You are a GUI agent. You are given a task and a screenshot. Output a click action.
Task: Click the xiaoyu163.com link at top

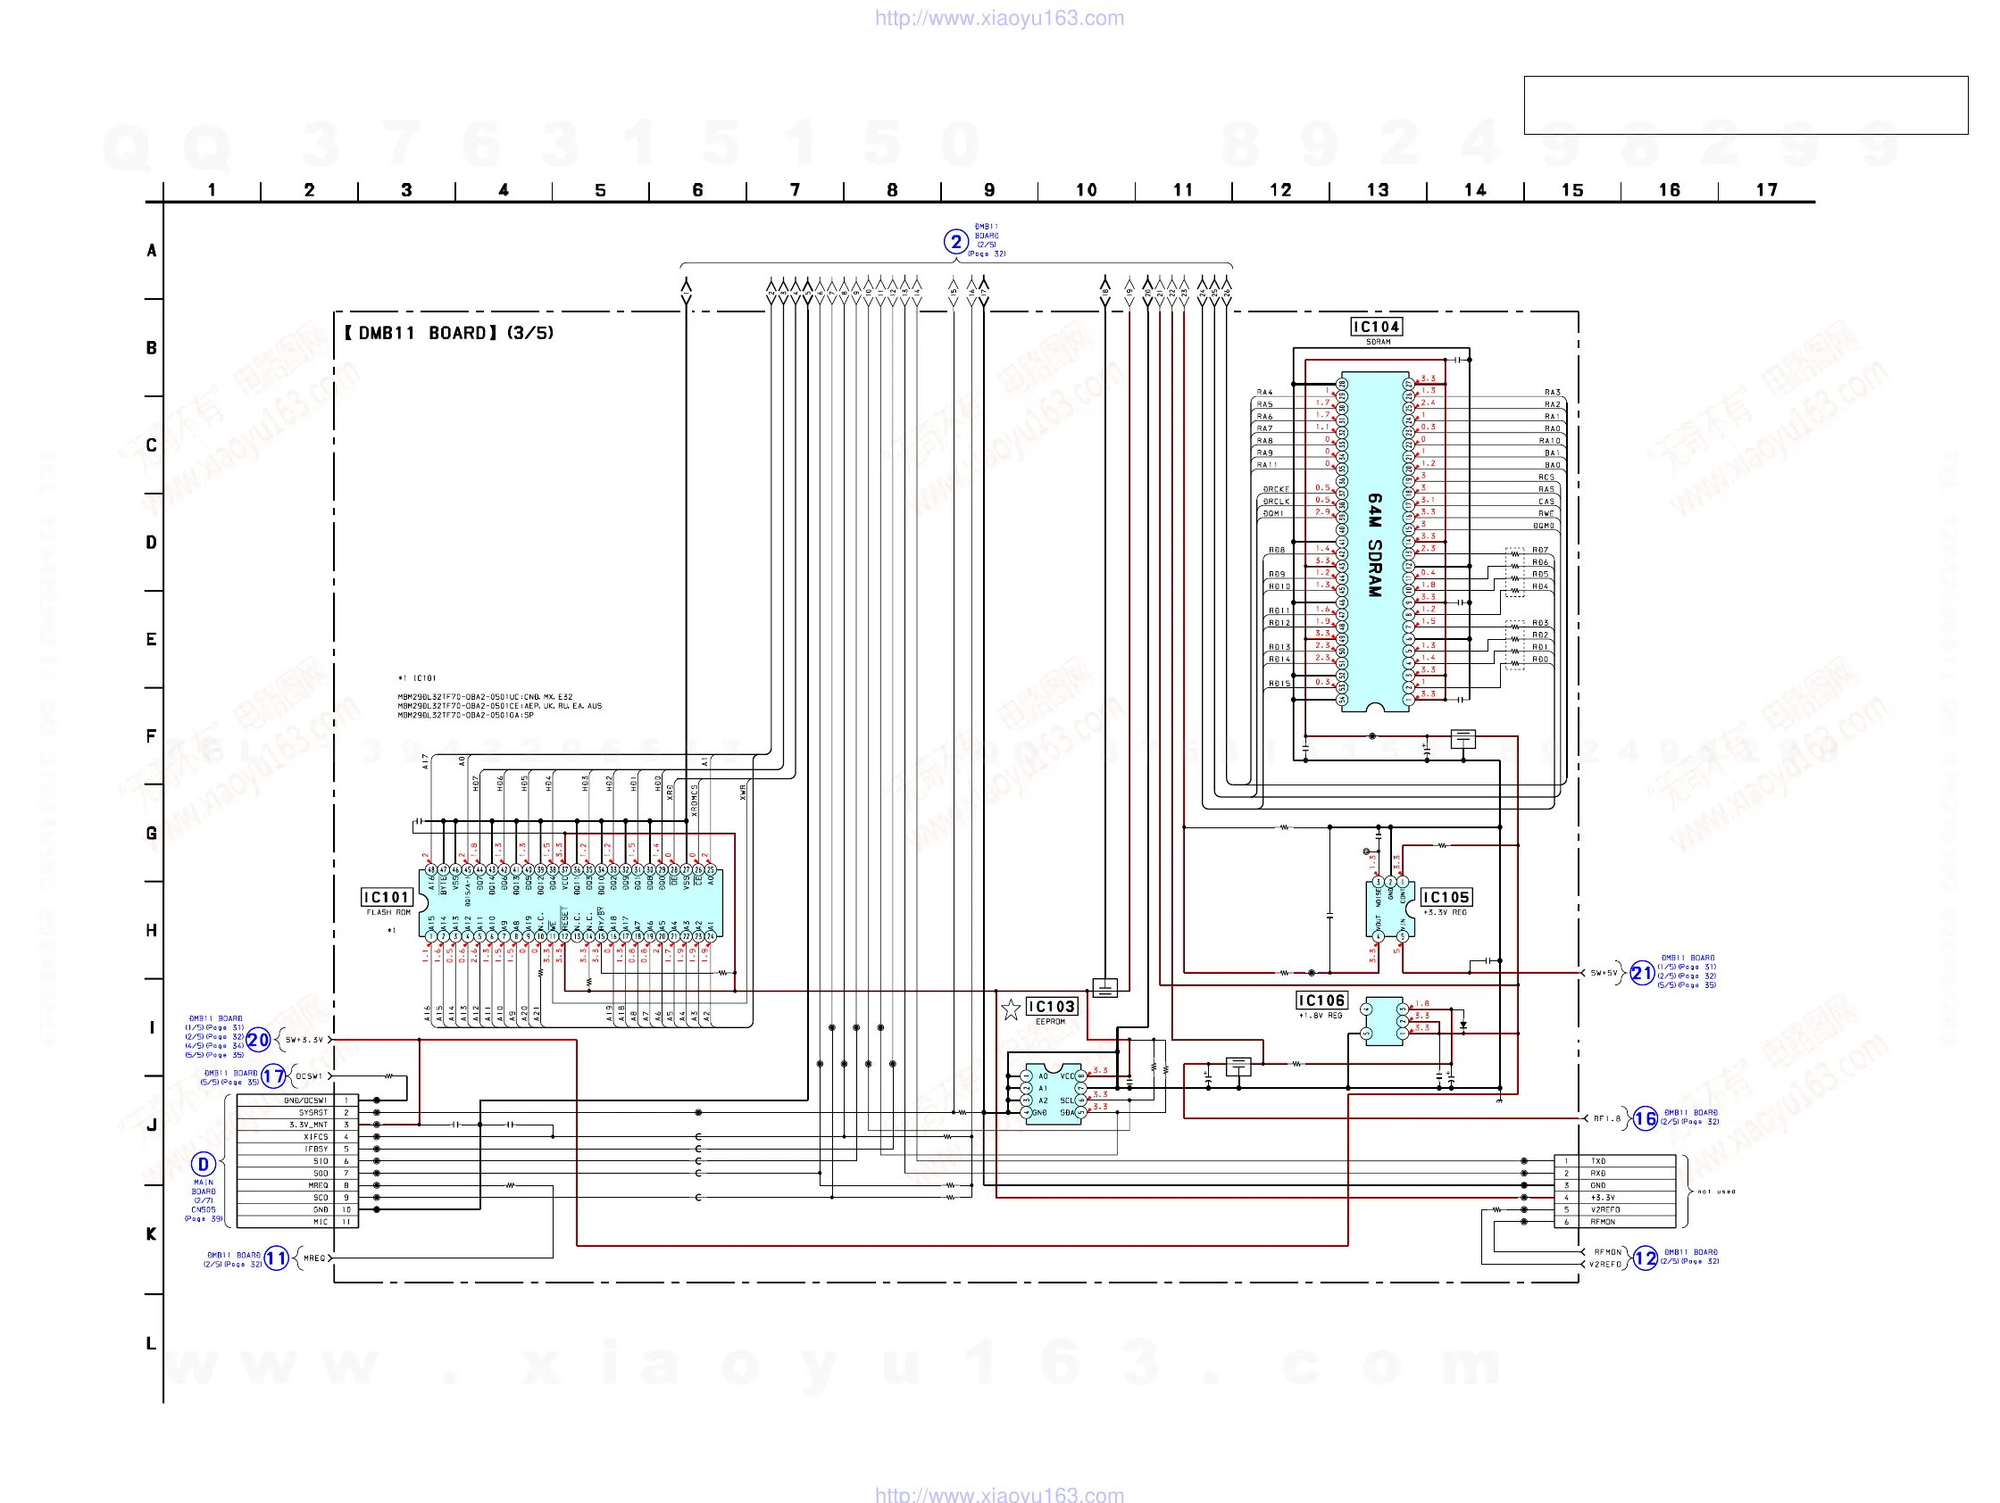pyautogui.click(x=999, y=18)
